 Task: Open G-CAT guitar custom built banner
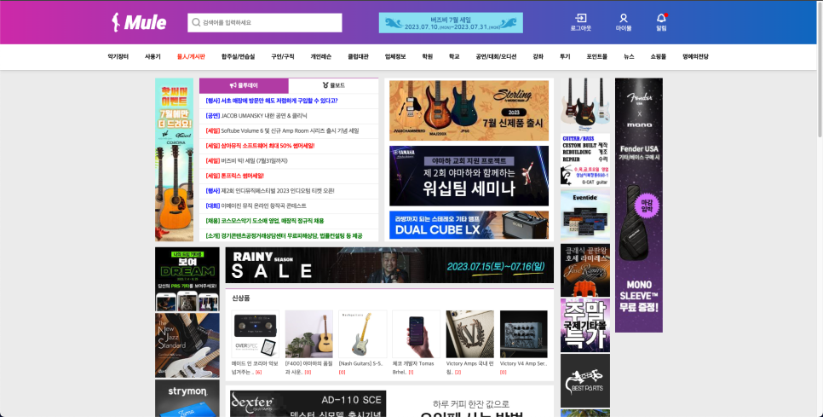[585, 160]
